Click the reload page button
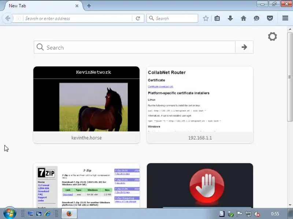This screenshot has width=293, height=219. (138, 18)
